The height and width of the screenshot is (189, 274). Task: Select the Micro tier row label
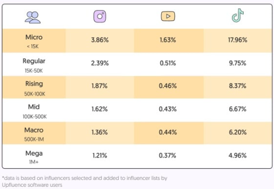pyautogui.click(x=34, y=40)
